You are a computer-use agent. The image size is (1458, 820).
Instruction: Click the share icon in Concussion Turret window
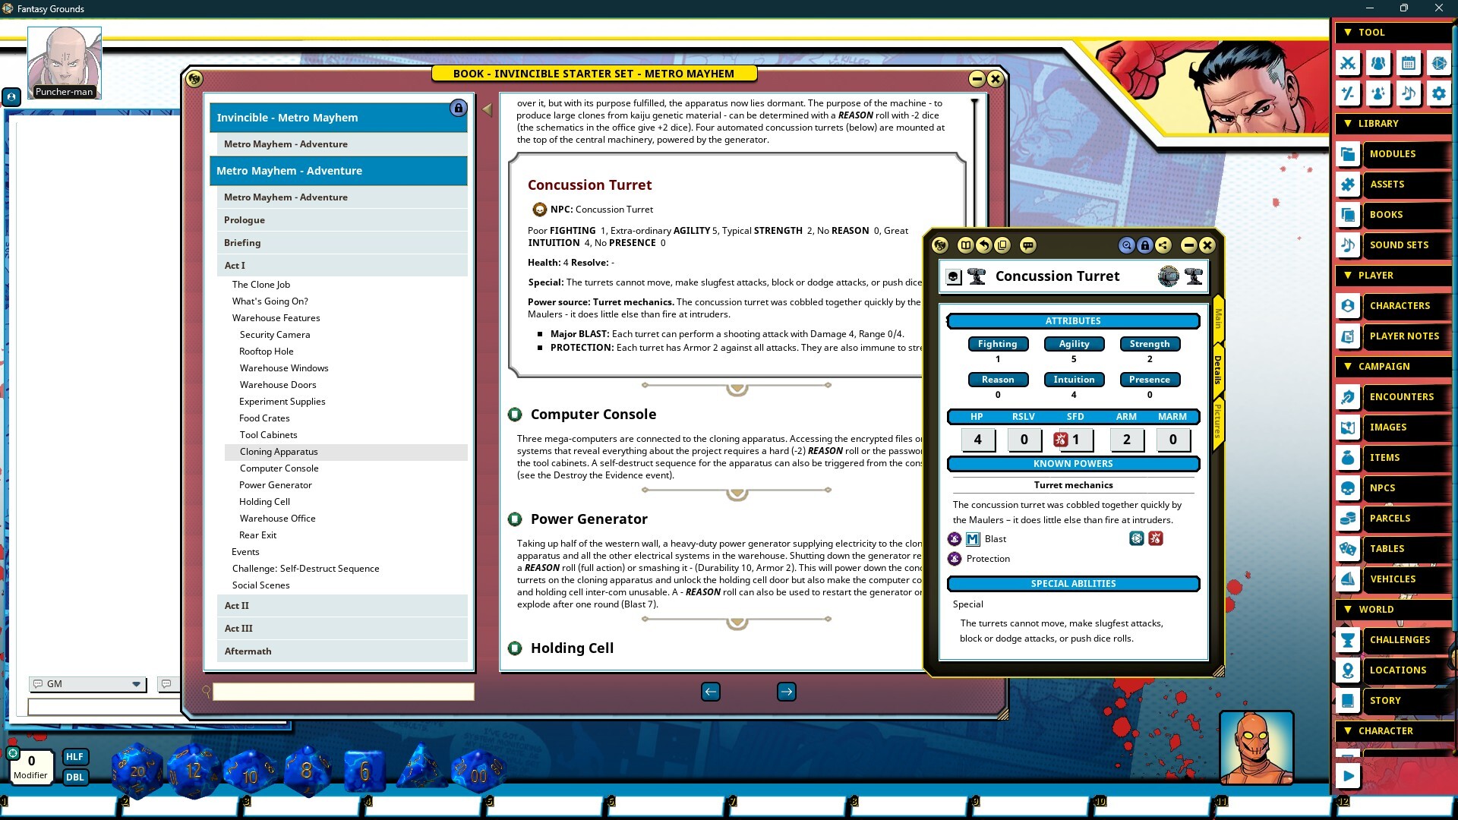click(x=1163, y=245)
